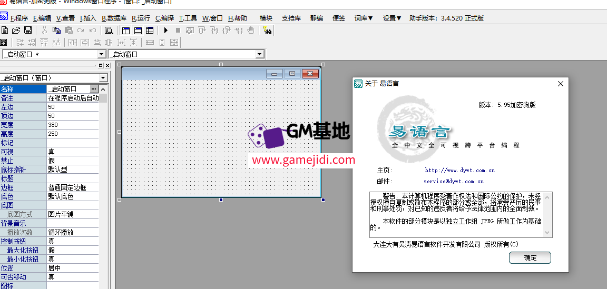Click the align top edges icon
Image resolution: width=607 pixels, height=289 pixels.
(44, 42)
